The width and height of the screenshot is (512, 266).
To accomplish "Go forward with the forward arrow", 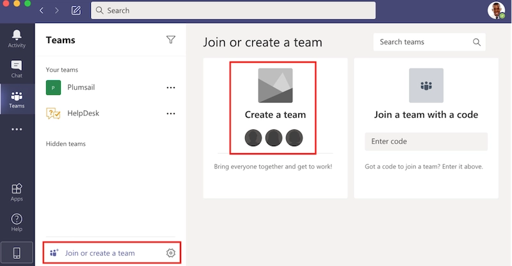I will (57, 10).
